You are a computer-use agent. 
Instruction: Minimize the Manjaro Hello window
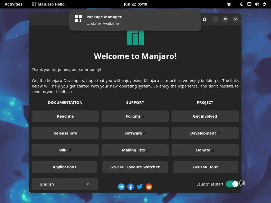215,19
